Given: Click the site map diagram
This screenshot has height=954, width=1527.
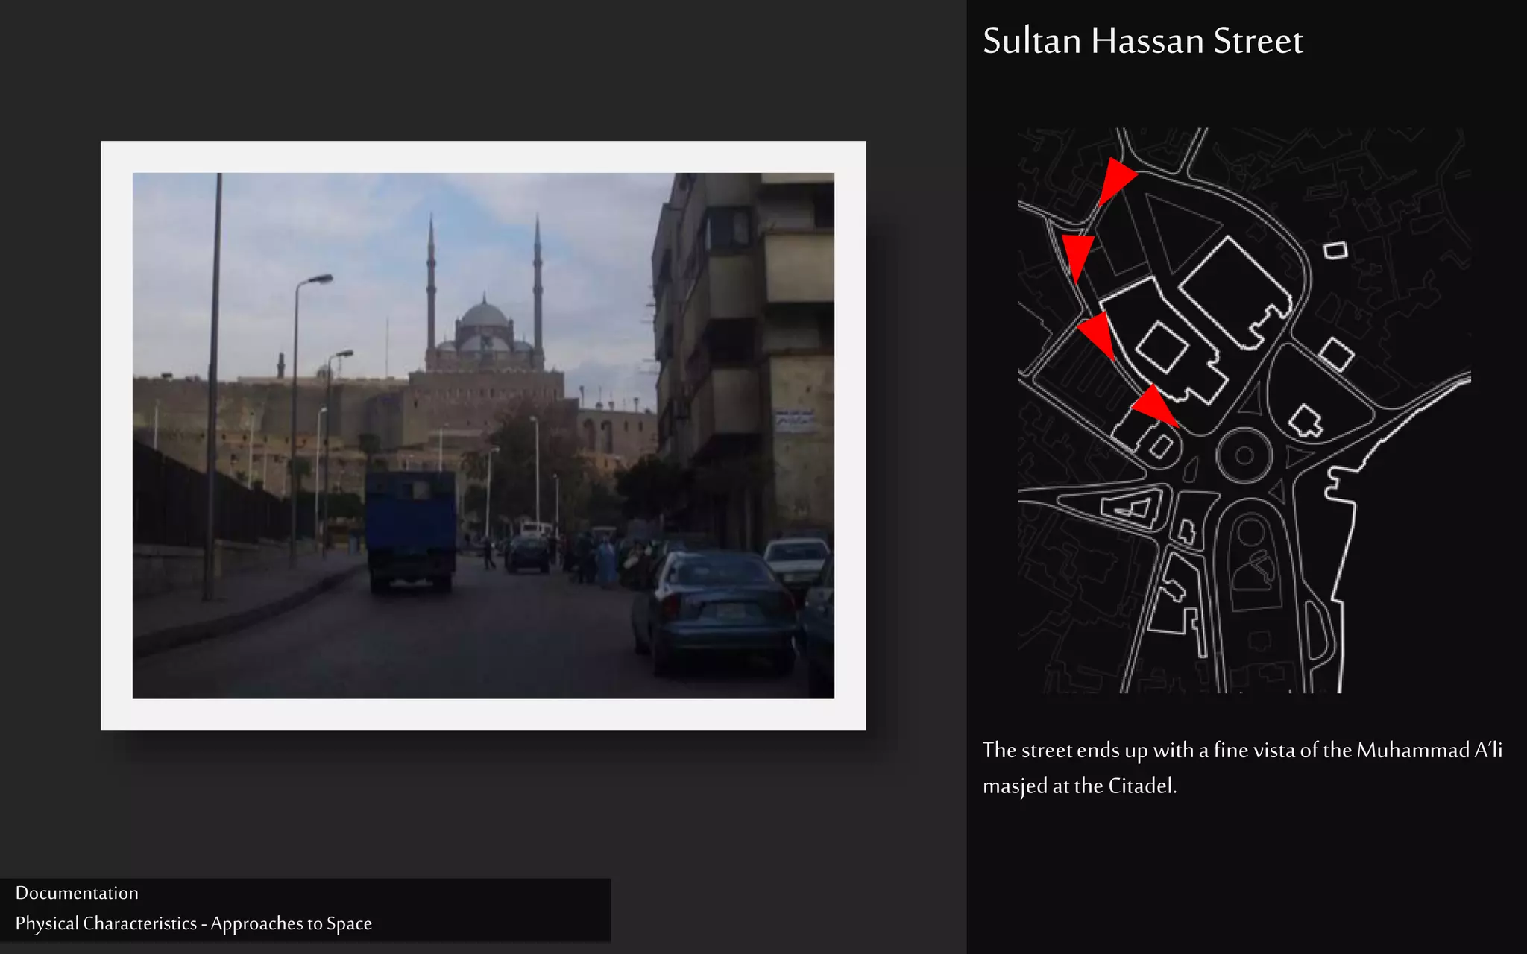Looking at the screenshot, I should [x=1244, y=410].
